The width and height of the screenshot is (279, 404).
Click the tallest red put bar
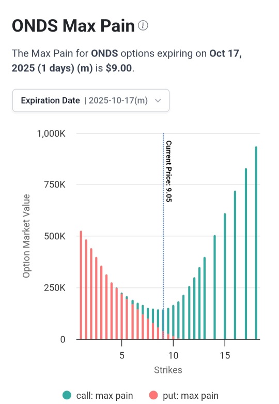click(81, 285)
